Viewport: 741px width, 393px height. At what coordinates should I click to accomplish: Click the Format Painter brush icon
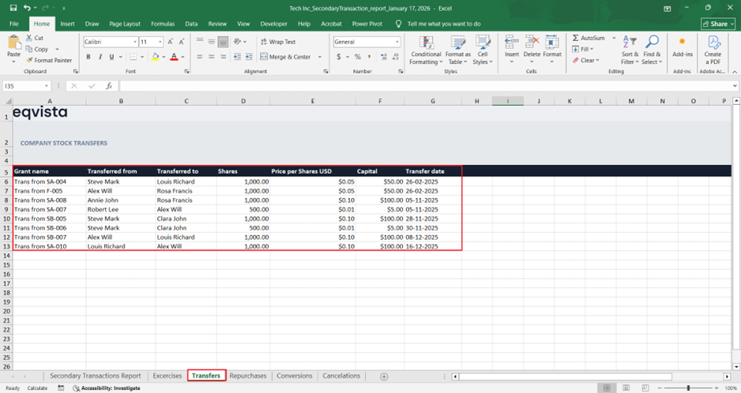(x=29, y=60)
